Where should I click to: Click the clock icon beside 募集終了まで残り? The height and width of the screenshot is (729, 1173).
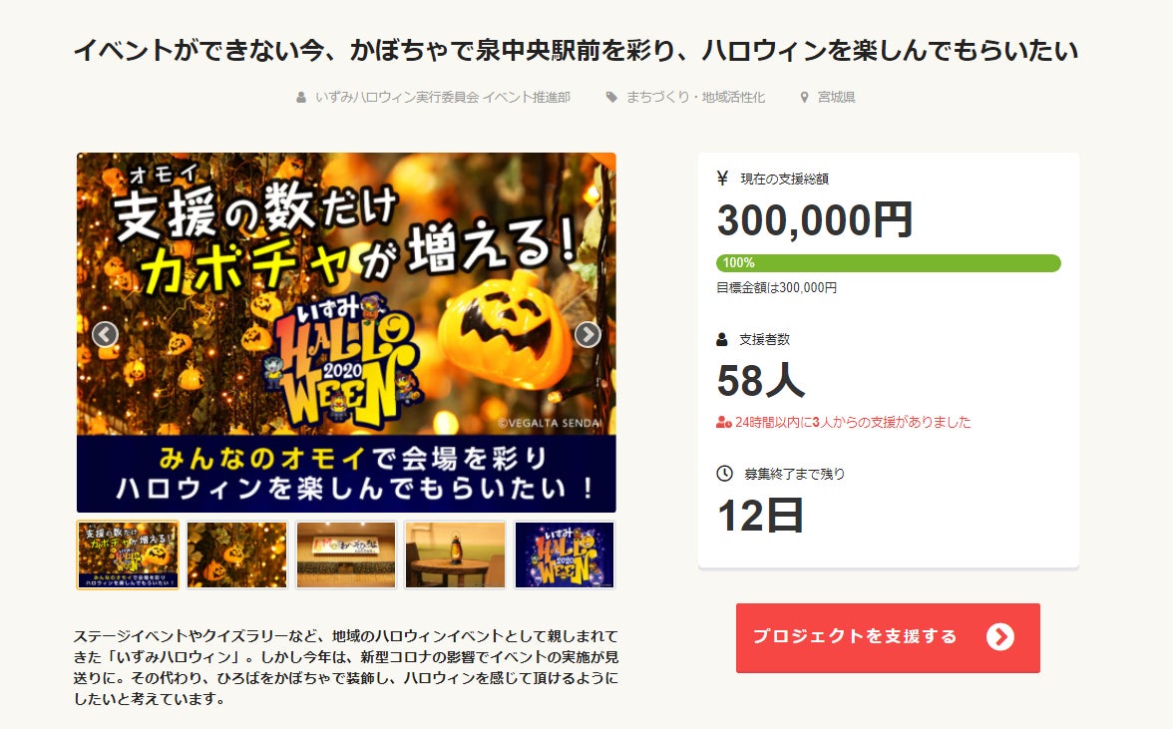[x=724, y=474]
